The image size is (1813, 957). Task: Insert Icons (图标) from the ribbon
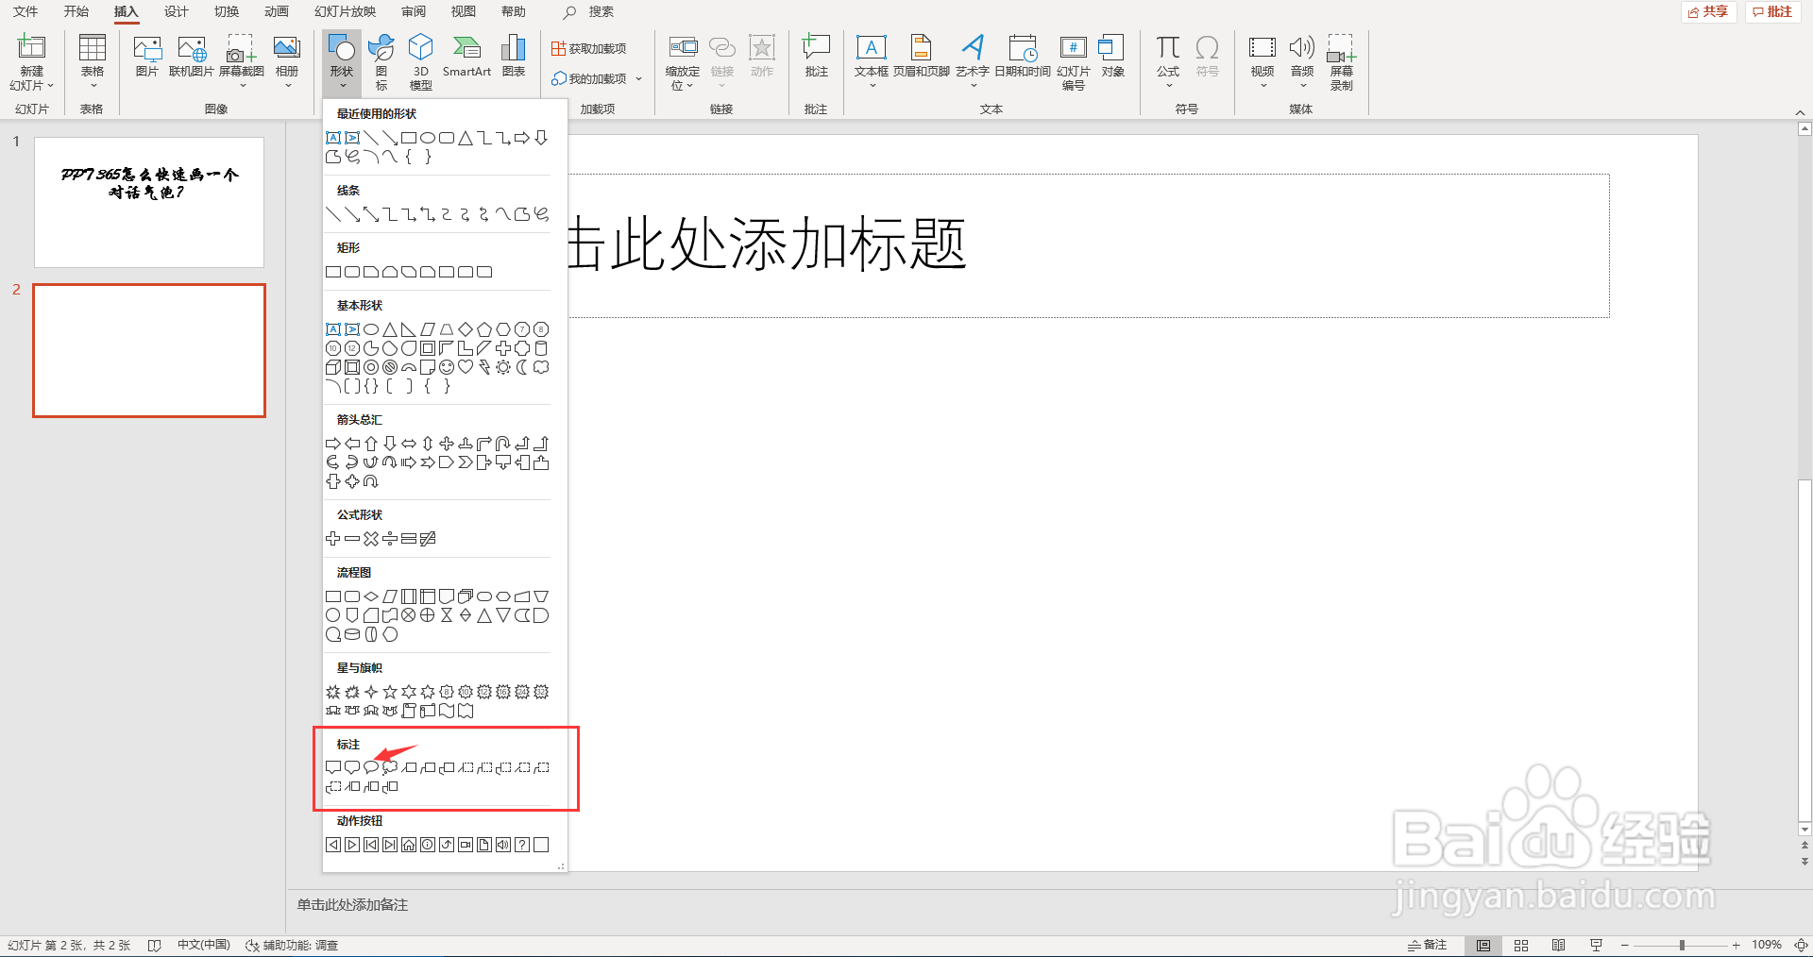point(381,62)
